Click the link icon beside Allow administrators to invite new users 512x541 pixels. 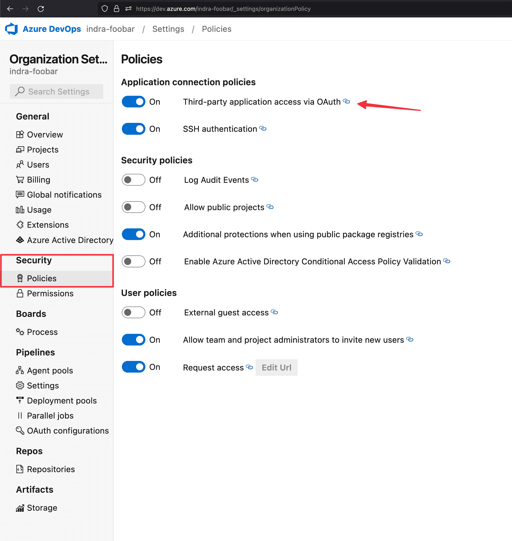tap(410, 339)
